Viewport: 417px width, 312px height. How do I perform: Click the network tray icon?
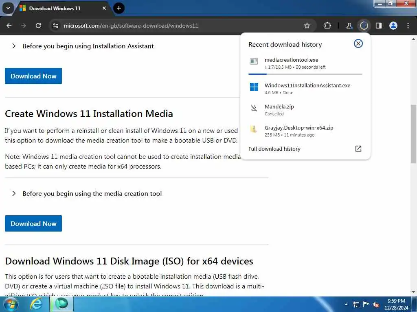[356, 304]
